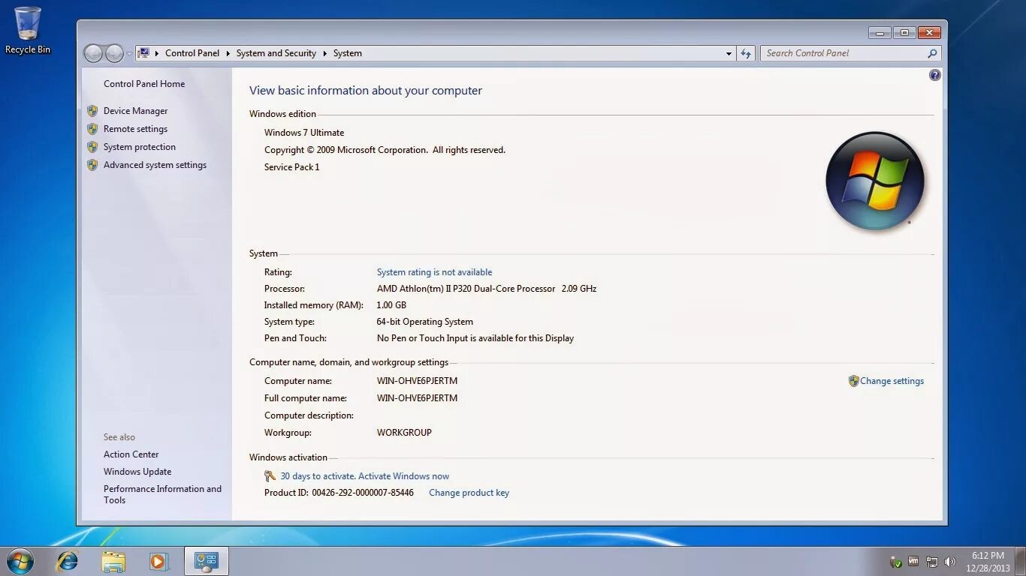Click the taskbar clock showing 6:12 PM
Screen dimensions: 1026x576
[988, 562]
